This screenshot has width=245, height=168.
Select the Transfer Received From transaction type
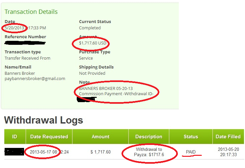pyautogui.click(x=27, y=58)
